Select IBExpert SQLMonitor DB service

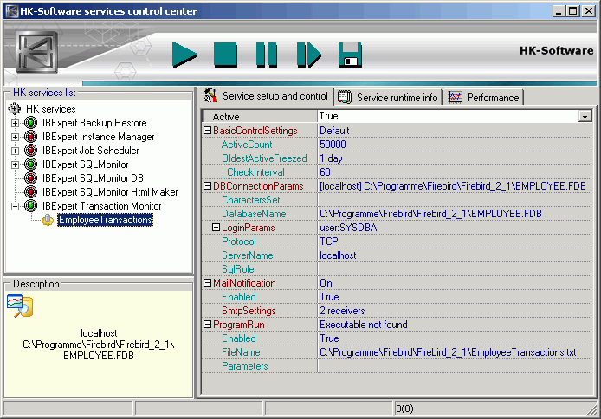[93, 178]
